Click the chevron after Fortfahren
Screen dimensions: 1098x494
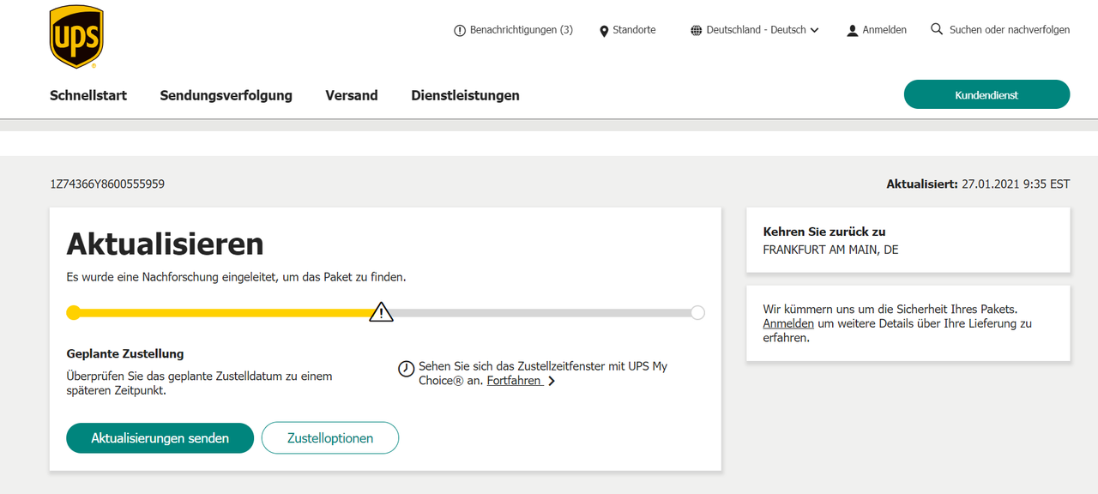552,381
